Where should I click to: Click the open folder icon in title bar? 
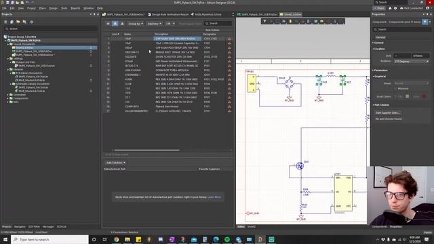pyautogui.click(x=18, y=2)
